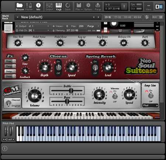
Task: Shift keyboard octave up with right arrow
Action: (13, 139)
